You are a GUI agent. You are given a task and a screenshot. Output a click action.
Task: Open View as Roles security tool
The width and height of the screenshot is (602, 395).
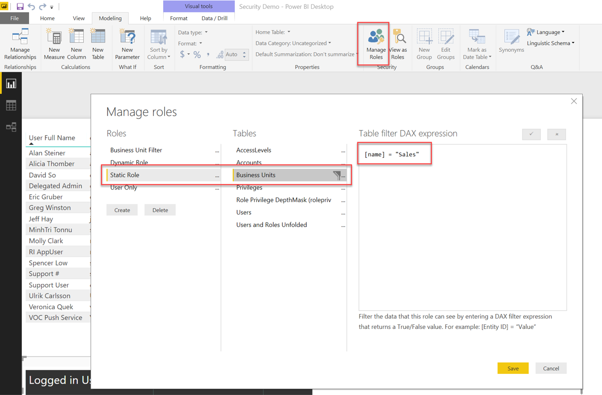(398, 44)
